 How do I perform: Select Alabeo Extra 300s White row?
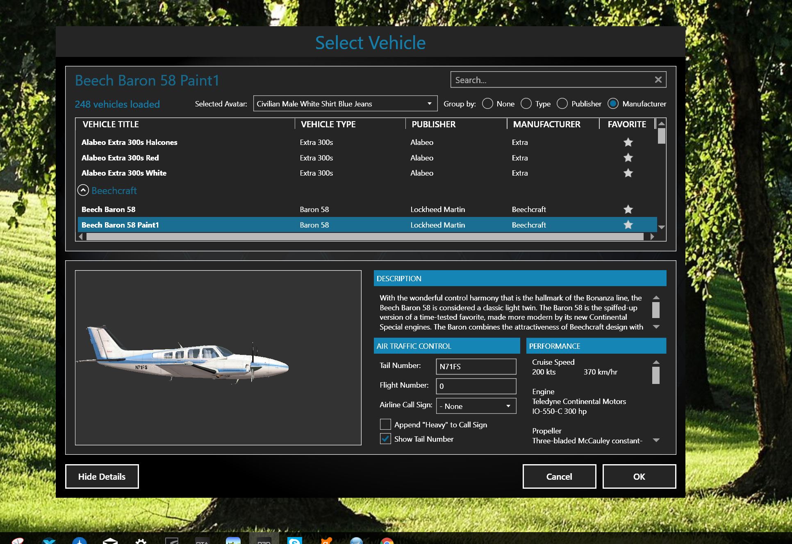click(367, 173)
